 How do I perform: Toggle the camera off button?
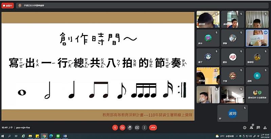coord(122,128)
